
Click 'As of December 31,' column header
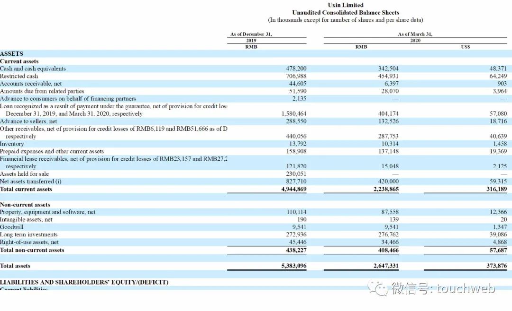click(x=251, y=34)
